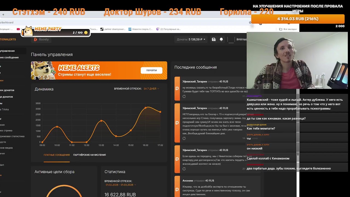Screen dimensions: 350x197
Task: Replay the alert about 'безработный' from Уфимский_Татарин
Action: [x=184, y=96]
